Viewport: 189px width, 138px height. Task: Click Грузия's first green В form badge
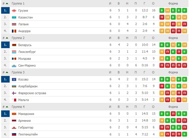click(x=162, y=11)
